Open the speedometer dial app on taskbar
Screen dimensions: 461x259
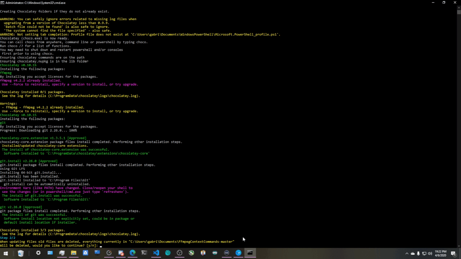point(109,253)
